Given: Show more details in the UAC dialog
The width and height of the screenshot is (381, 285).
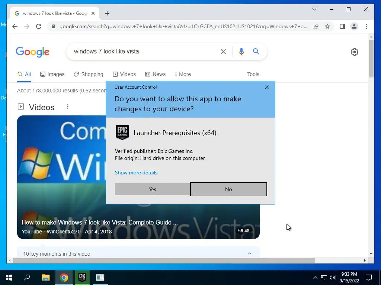Looking at the screenshot, I should pos(136,173).
